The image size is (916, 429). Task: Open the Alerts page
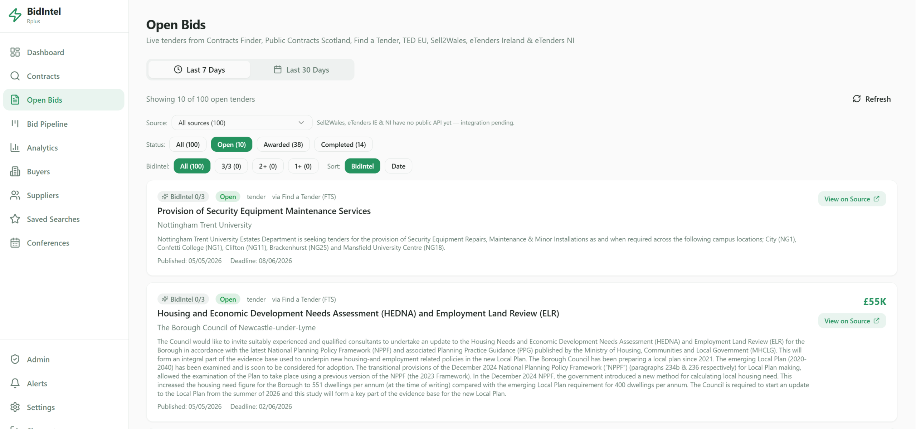(64, 383)
